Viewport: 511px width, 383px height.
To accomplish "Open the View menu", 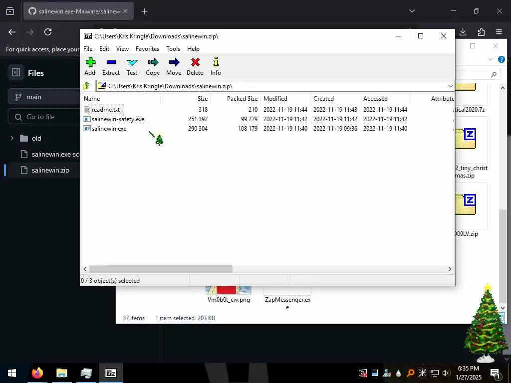I will click(123, 49).
